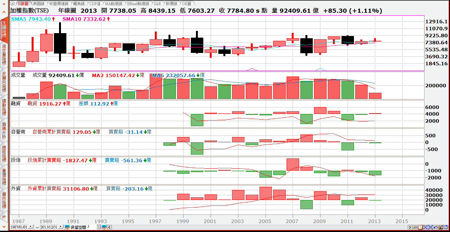Select 主圖指標 in left sidebar
This screenshot has width=450, height=232.
tap(4, 30)
